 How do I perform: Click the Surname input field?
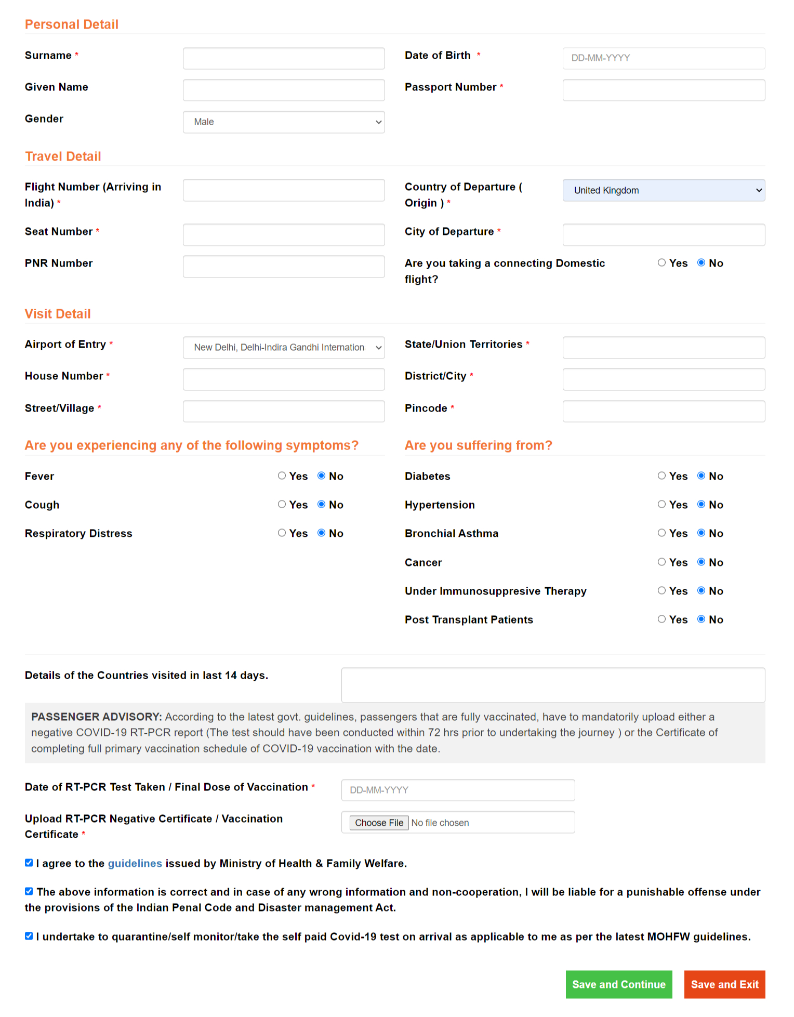coord(284,58)
